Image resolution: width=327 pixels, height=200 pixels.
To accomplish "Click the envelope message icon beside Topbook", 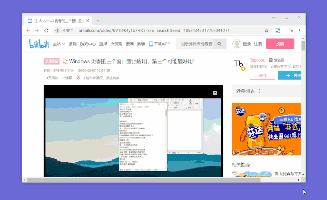I will coord(271,60).
